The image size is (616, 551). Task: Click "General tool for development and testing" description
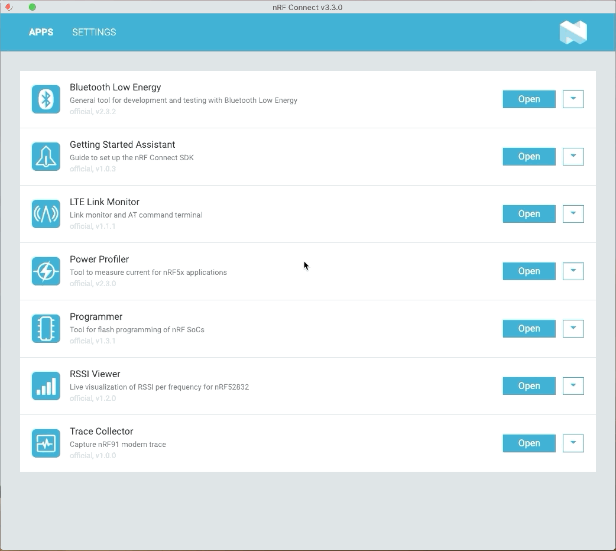pyautogui.click(x=183, y=101)
